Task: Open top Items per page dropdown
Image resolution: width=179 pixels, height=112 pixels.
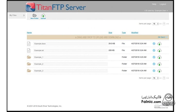Action: coord(155,23)
